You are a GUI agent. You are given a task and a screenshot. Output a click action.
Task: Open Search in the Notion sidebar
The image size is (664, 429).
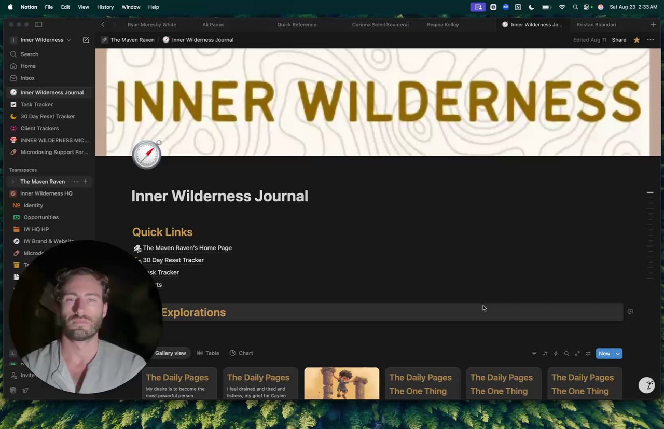[x=29, y=54]
